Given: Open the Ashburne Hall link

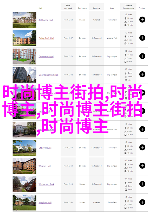Looking at the screenshot, I should 45,20.
